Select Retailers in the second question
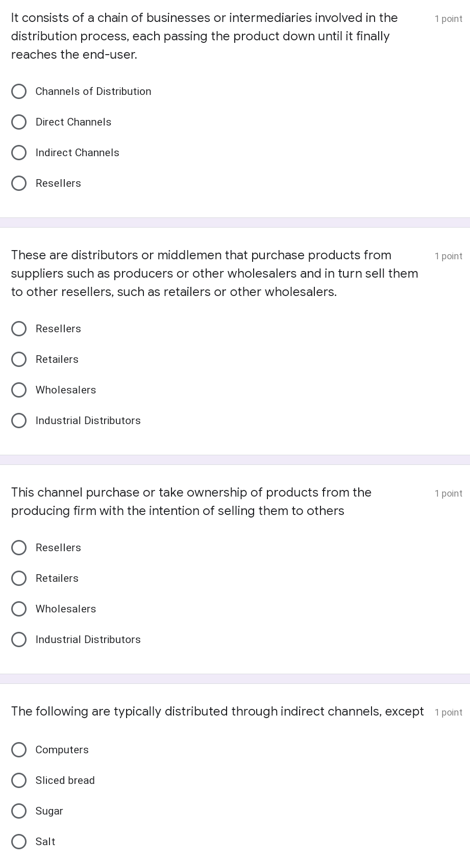Viewport: 470px width, 861px height. (x=19, y=359)
